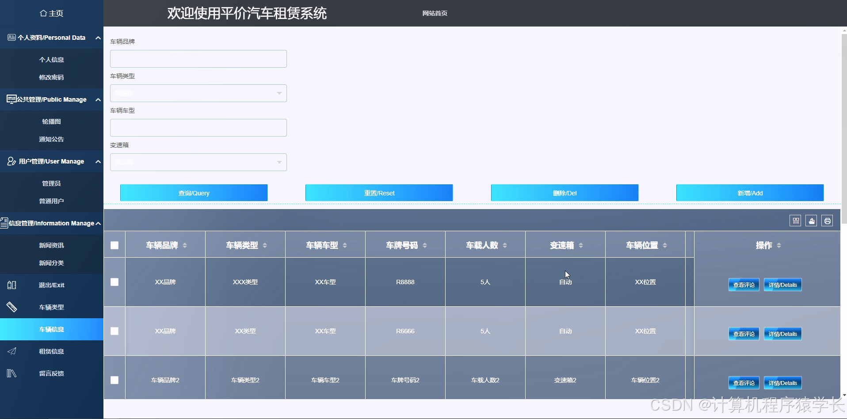
Task: Click the paper plane icon beside 租赁信息
Action: pos(11,351)
